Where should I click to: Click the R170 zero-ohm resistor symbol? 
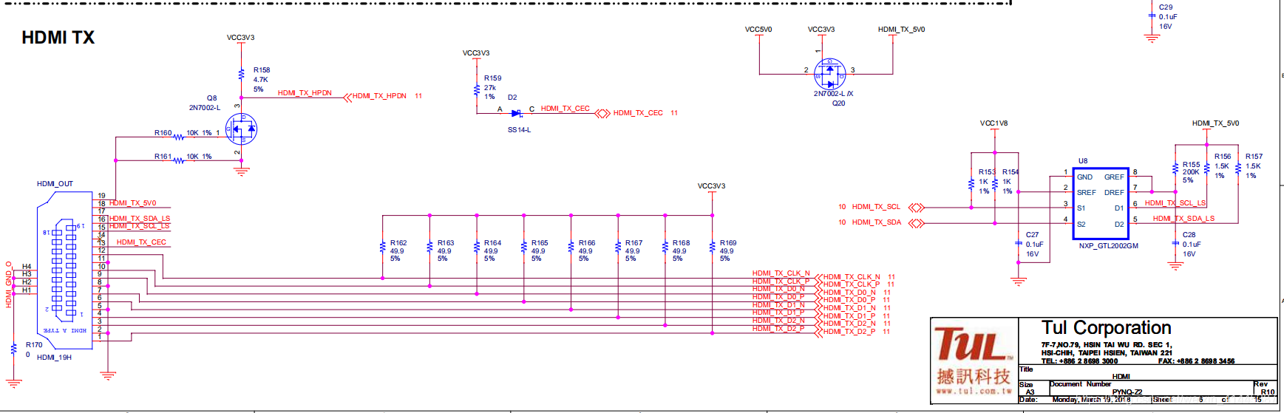(x=13, y=349)
